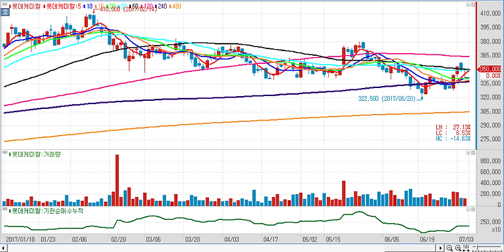The width and height of the screenshot is (504, 252).
Task: Click the 600,000 volume axis label
Action: pos(491,171)
